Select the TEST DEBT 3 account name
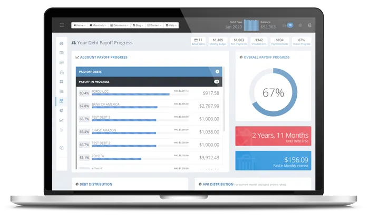 [x=101, y=117]
